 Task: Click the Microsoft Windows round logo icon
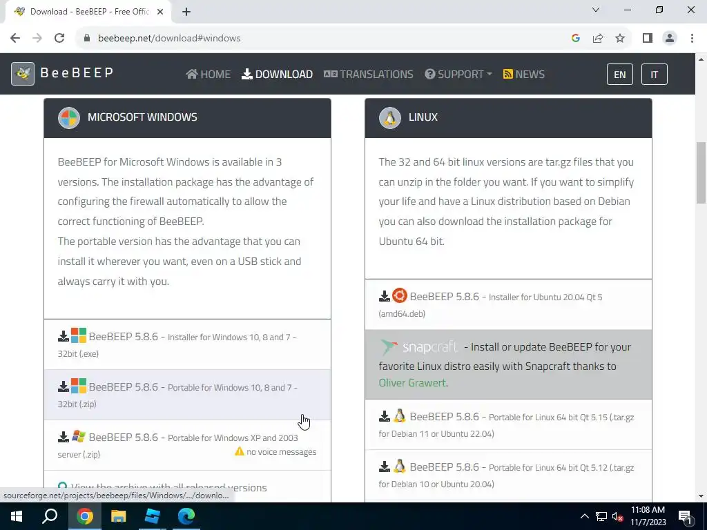click(69, 118)
